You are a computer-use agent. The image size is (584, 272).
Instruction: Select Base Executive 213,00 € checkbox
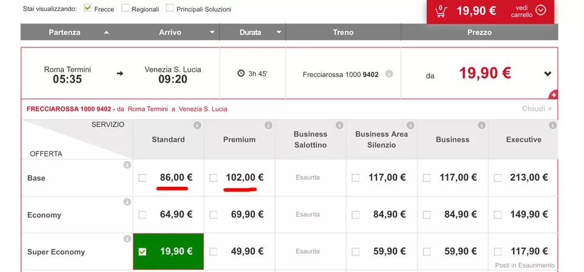[x=498, y=178]
